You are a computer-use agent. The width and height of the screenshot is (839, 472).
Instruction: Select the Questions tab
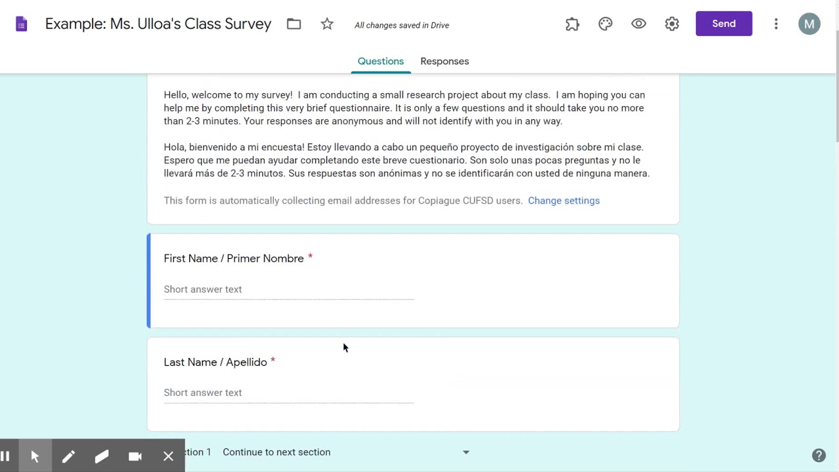tap(380, 61)
